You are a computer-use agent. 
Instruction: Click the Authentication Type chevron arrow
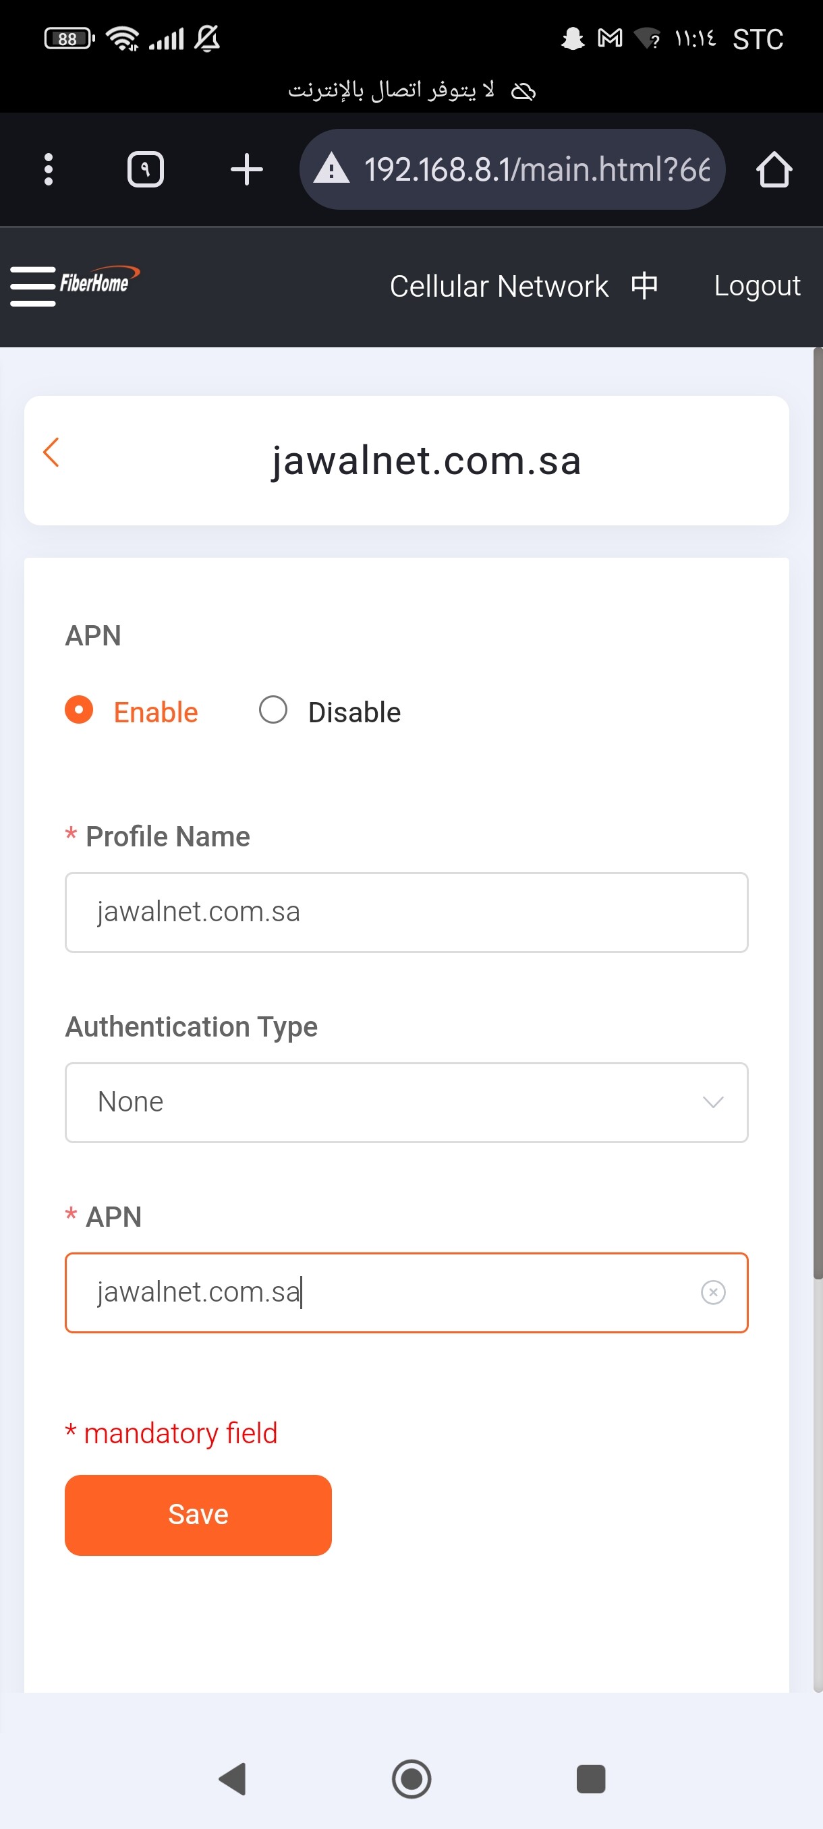[713, 1102]
